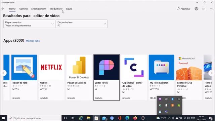Open the volume speaker tray icon
The image size is (215, 121).
click(x=188, y=118)
